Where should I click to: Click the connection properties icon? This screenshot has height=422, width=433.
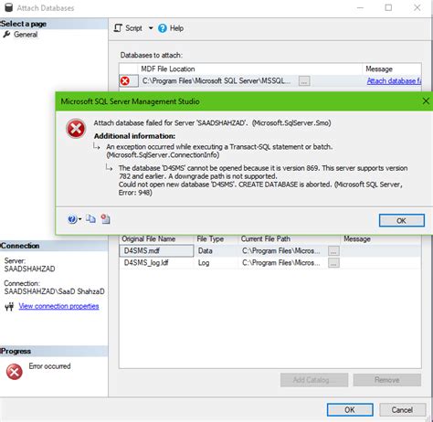(9, 306)
